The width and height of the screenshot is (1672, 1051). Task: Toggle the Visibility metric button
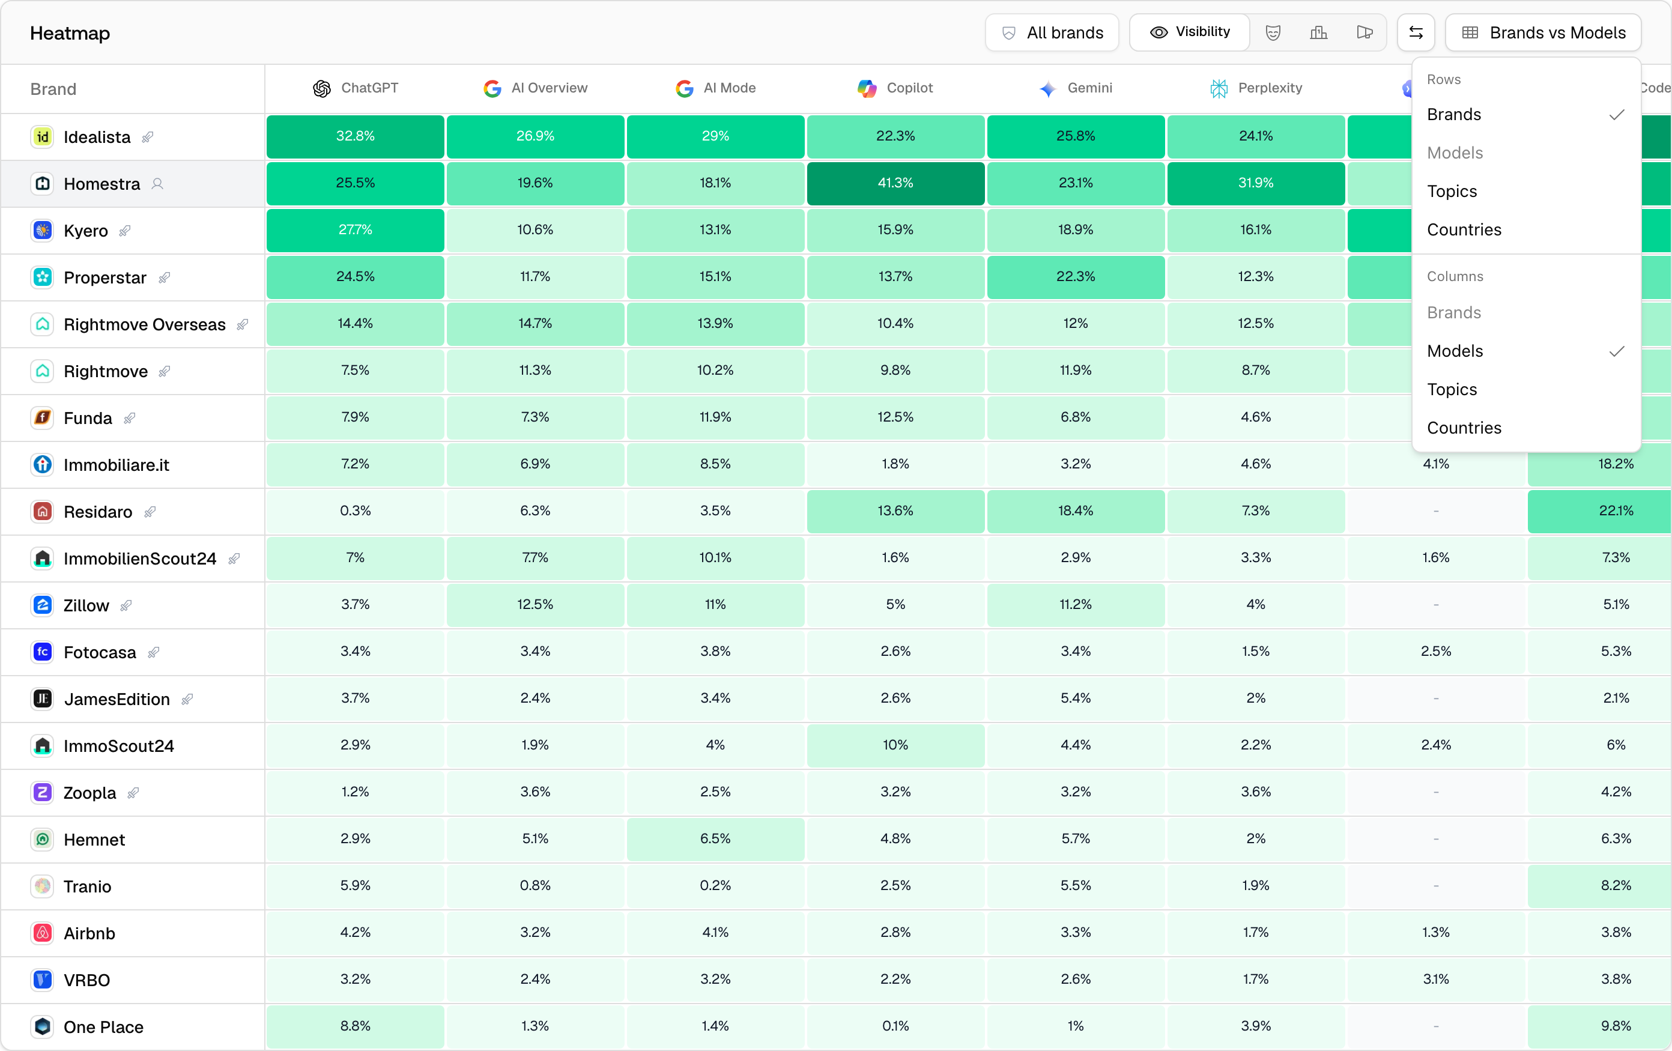[1189, 32]
